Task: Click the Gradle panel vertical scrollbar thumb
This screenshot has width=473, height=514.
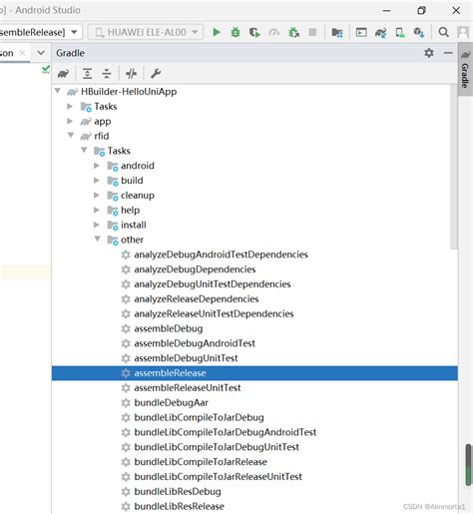Action: (454, 167)
